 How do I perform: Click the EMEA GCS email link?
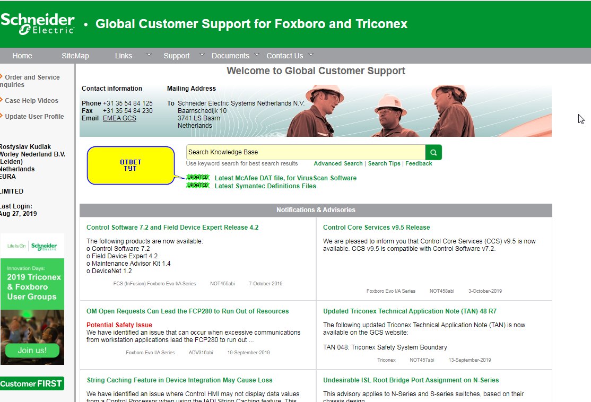[119, 118]
